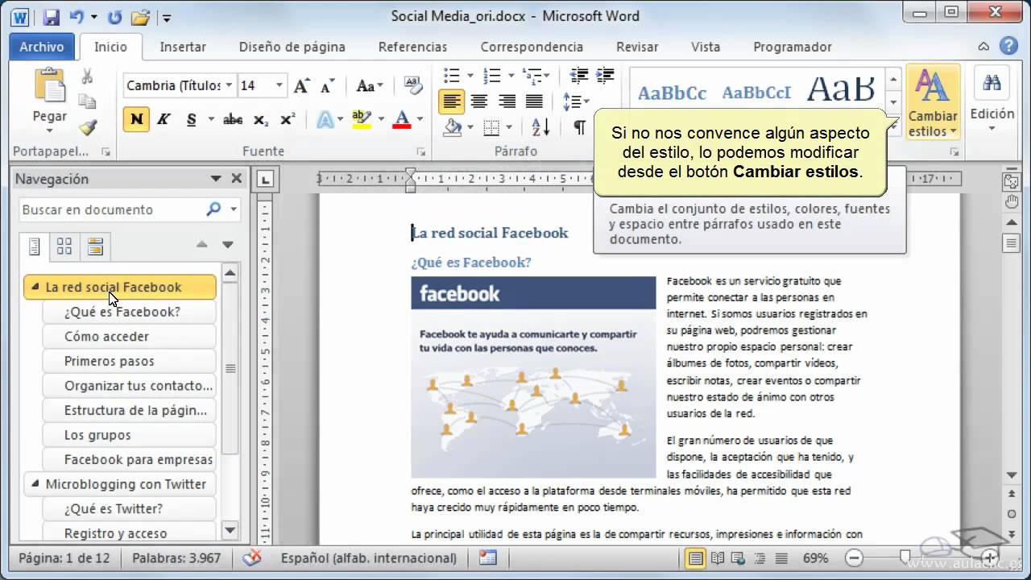This screenshot has height=580, width=1031.
Task: Click Español language in status bar
Action: 369,557
